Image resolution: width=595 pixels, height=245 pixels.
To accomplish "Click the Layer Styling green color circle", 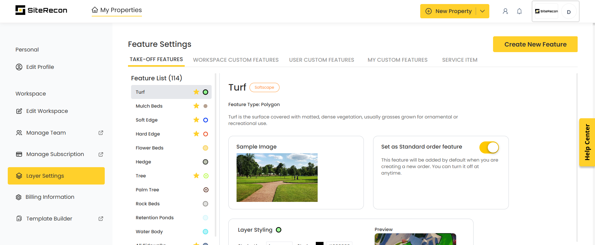I will (279, 230).
